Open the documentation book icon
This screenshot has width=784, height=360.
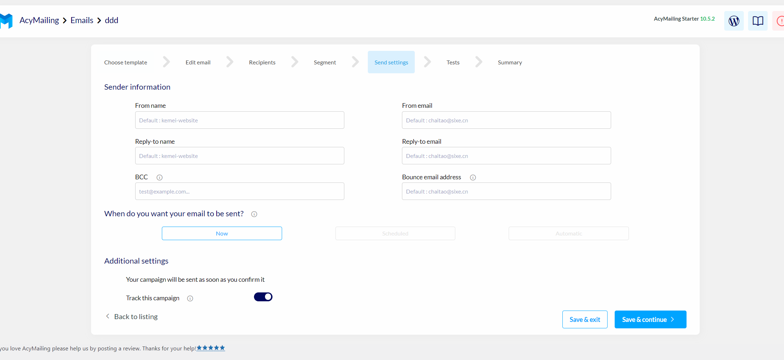pos(758,21)
